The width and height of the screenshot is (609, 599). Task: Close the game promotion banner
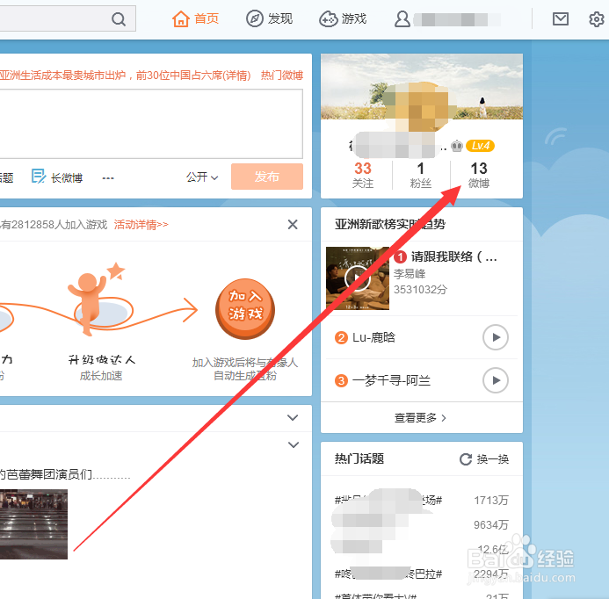click(293, 224)
